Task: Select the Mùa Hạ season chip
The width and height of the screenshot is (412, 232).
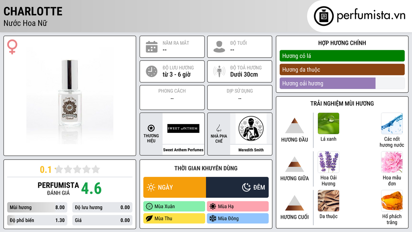Action: [238, 207]
